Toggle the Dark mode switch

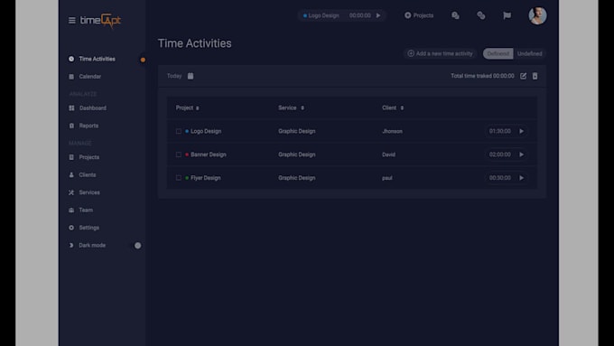(x=138, y=246)
